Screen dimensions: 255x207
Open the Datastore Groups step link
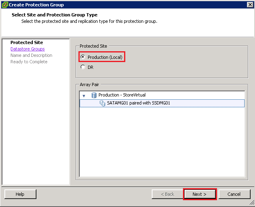pyautogui.click(x=28, y=49)
